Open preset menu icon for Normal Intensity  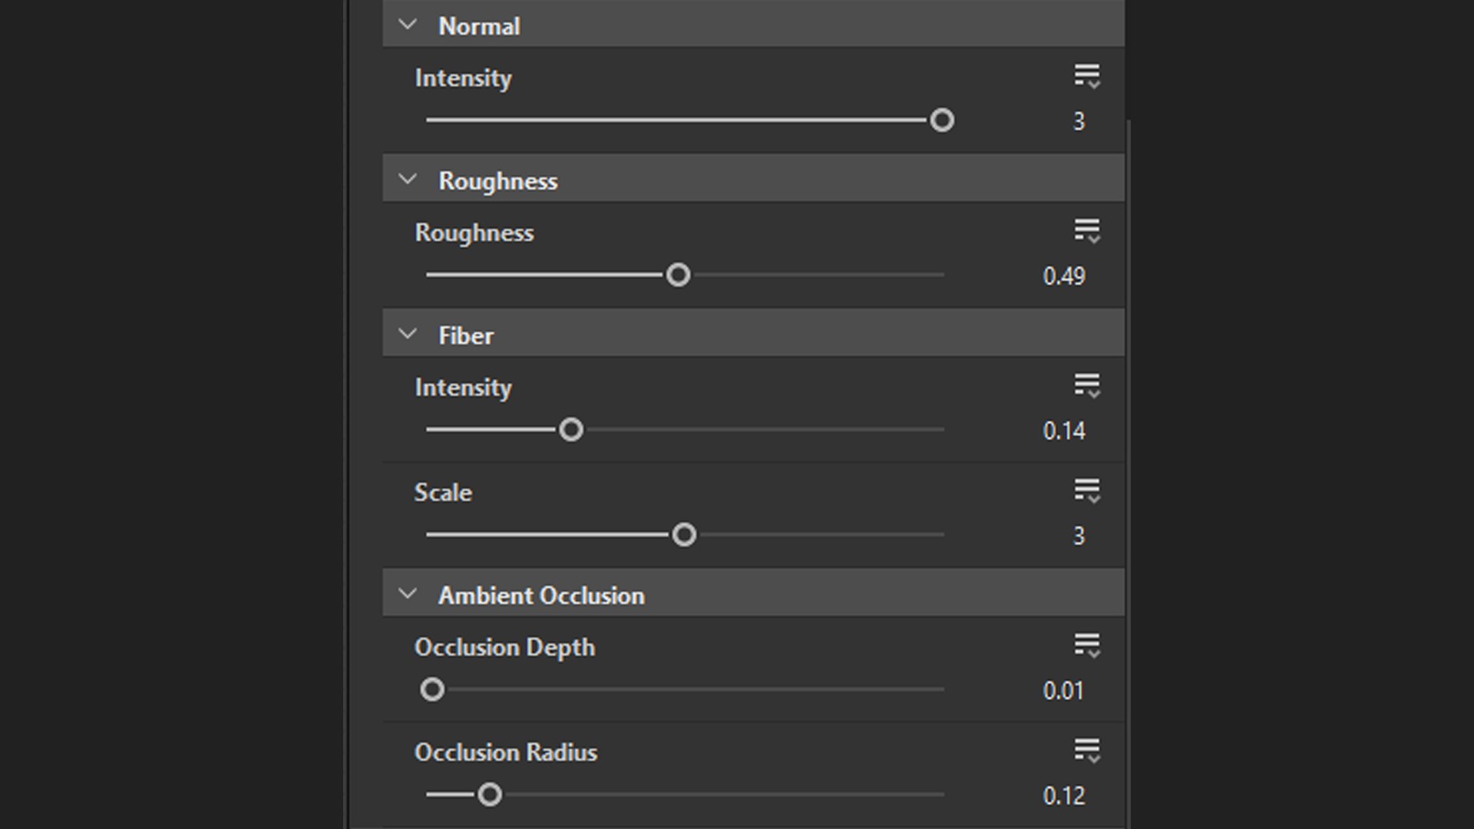(1087, 76)
